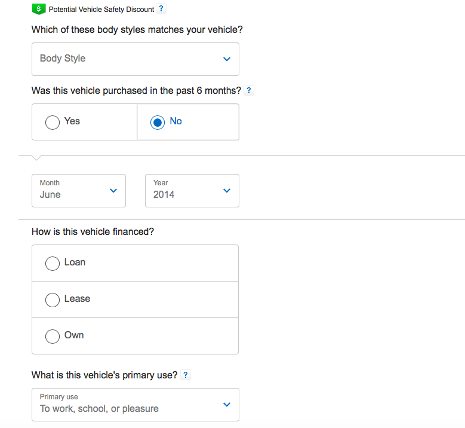
Task: Click the Body Style chevron arrow
Action: click(226, 59)
